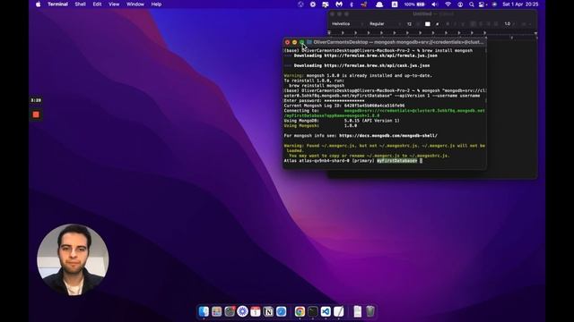Click 'brew install mongosh' command line

[x=448, y=50]
